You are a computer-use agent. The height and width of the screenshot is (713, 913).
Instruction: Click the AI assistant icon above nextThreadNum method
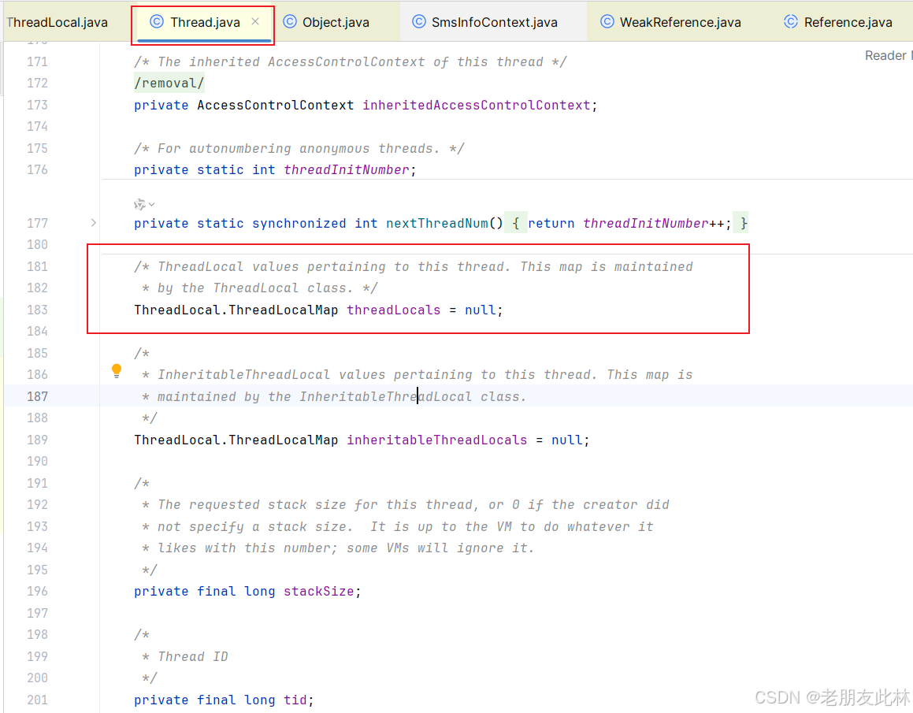tap(139, 203)
